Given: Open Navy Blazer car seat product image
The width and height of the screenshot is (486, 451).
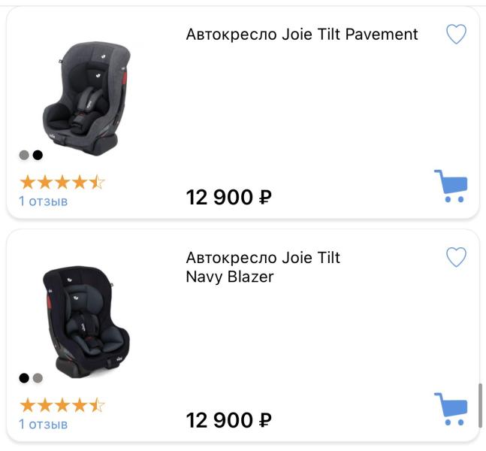Looking at the screenshot, I should point(86,322).
